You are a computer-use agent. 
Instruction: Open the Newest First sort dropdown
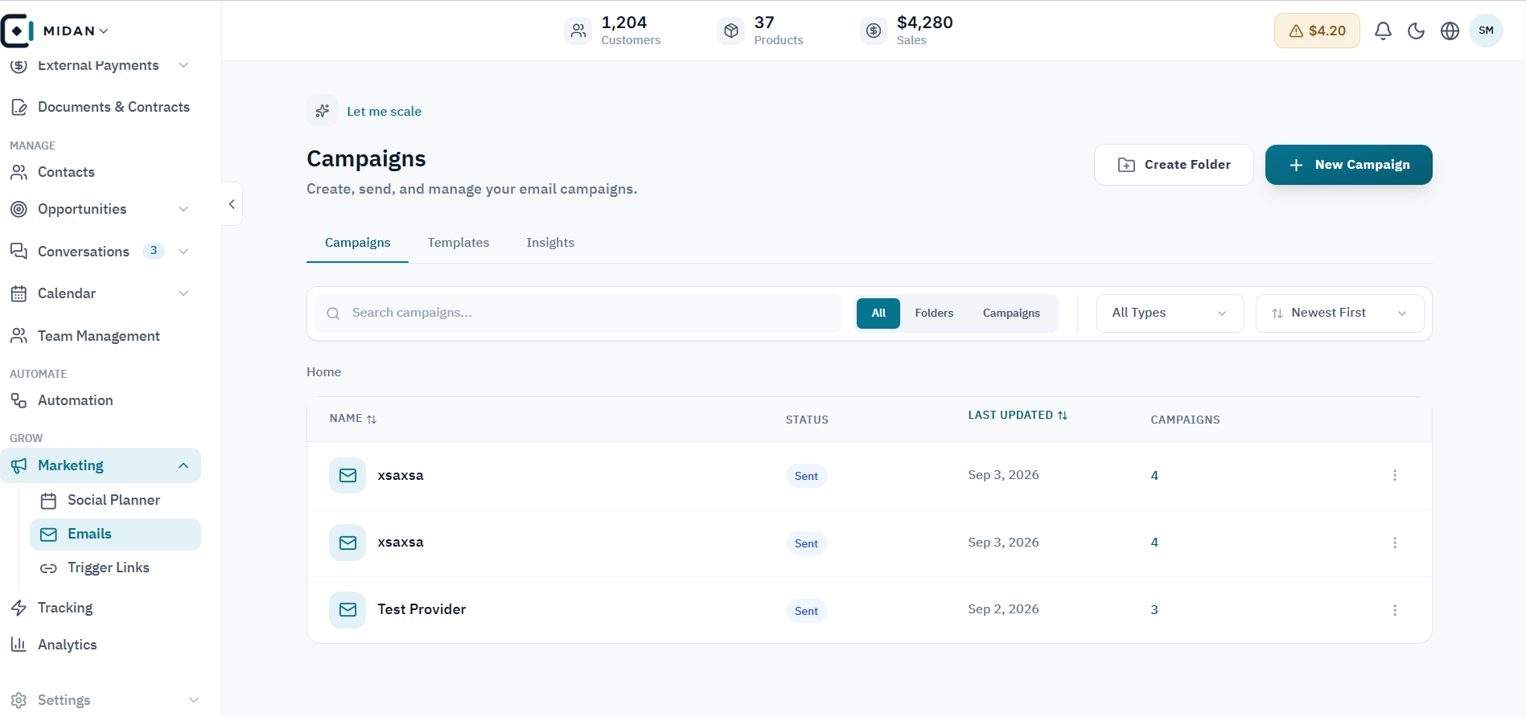1339,313
